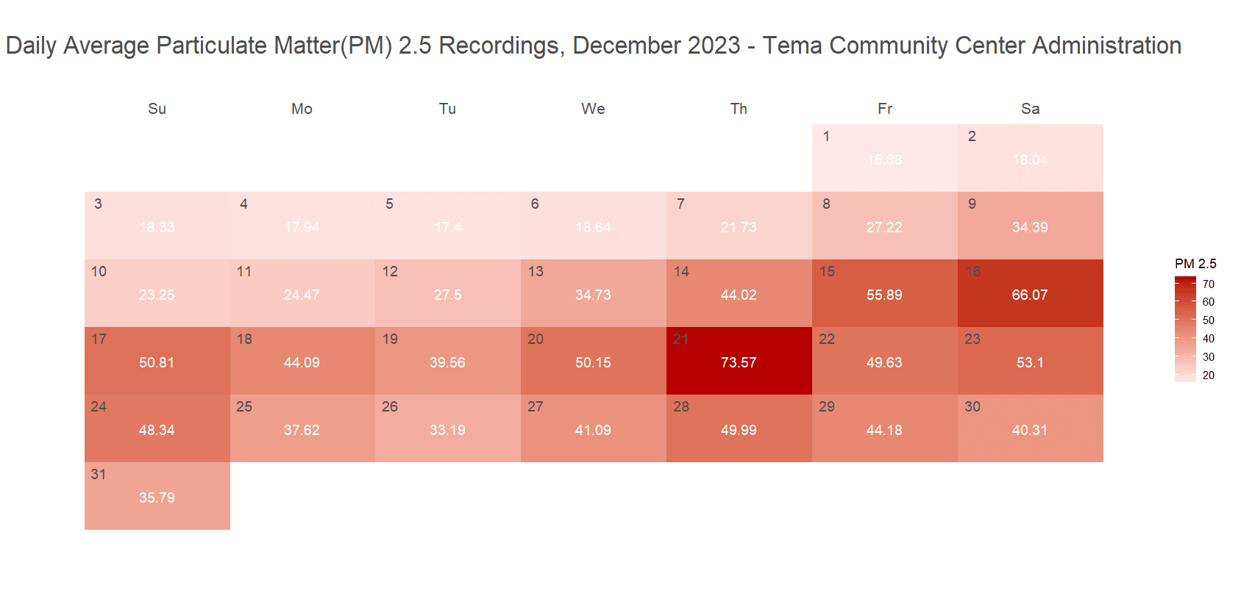This screenshot has width=1241, height=593.
Task: Click the December 20 cell showing 50.15
Action: (x=593, y=361)
